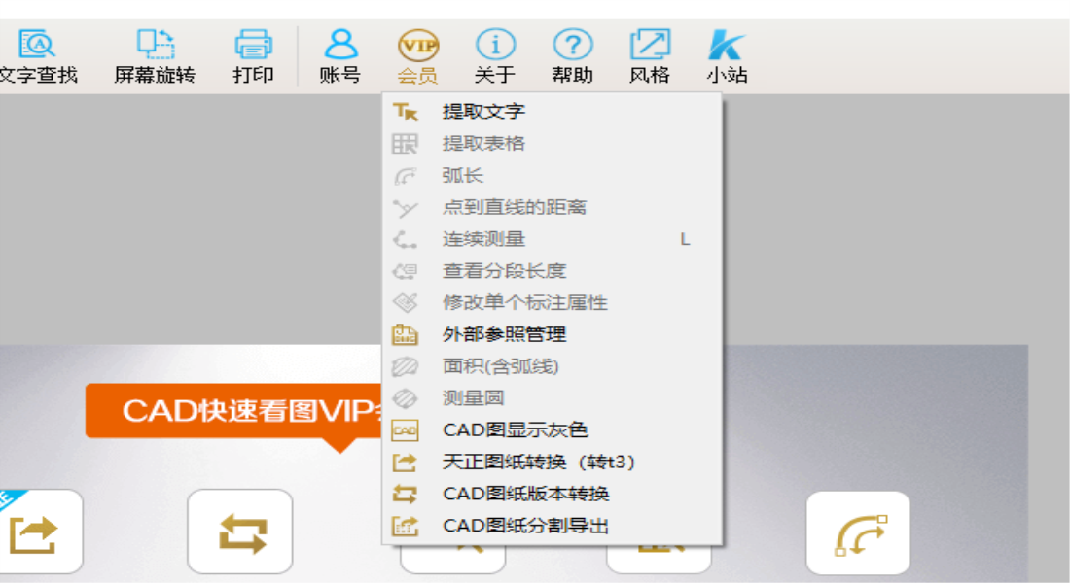Select CAD图显示灰色 menu option
The image size is (1070, 583).
(515, 430)
